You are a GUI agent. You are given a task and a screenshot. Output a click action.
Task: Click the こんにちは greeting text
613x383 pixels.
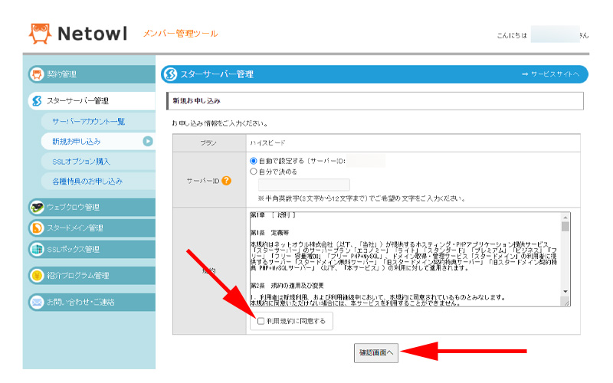click(512, 35)
